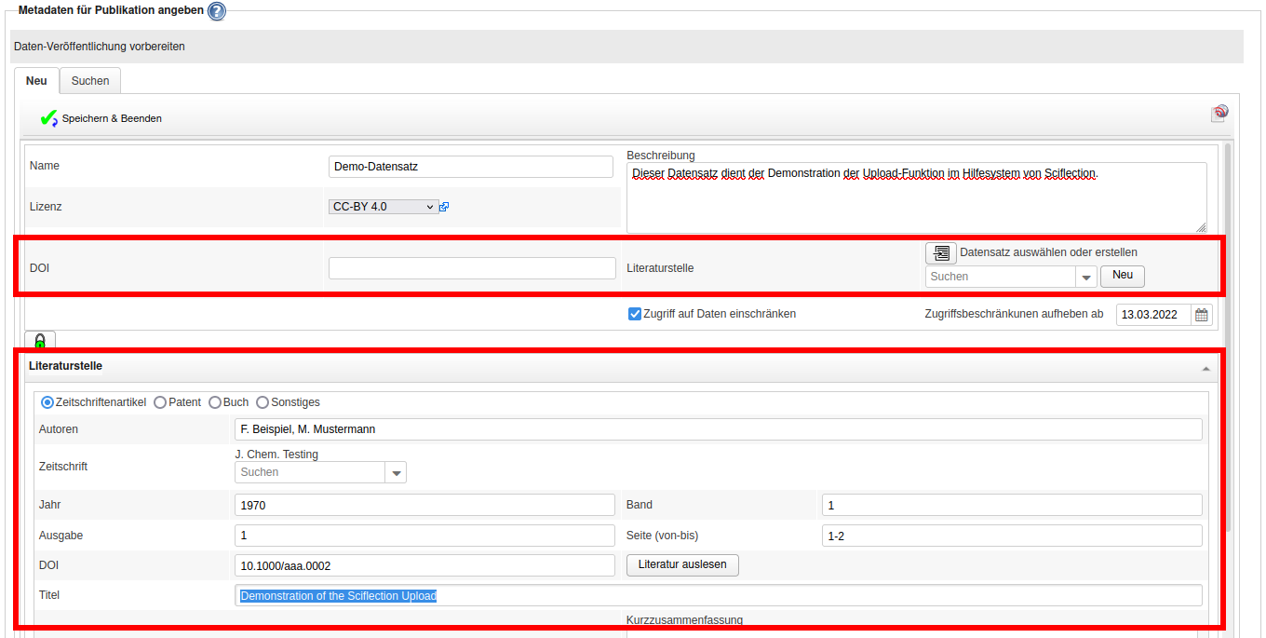Uncheck Zugriff auf Daten einschränken checkbox
Viewport: 1266px width, 638px height.
coord(635,314)
